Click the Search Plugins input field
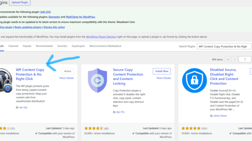The height and width of the screenshot is (141, 252). 224,46
